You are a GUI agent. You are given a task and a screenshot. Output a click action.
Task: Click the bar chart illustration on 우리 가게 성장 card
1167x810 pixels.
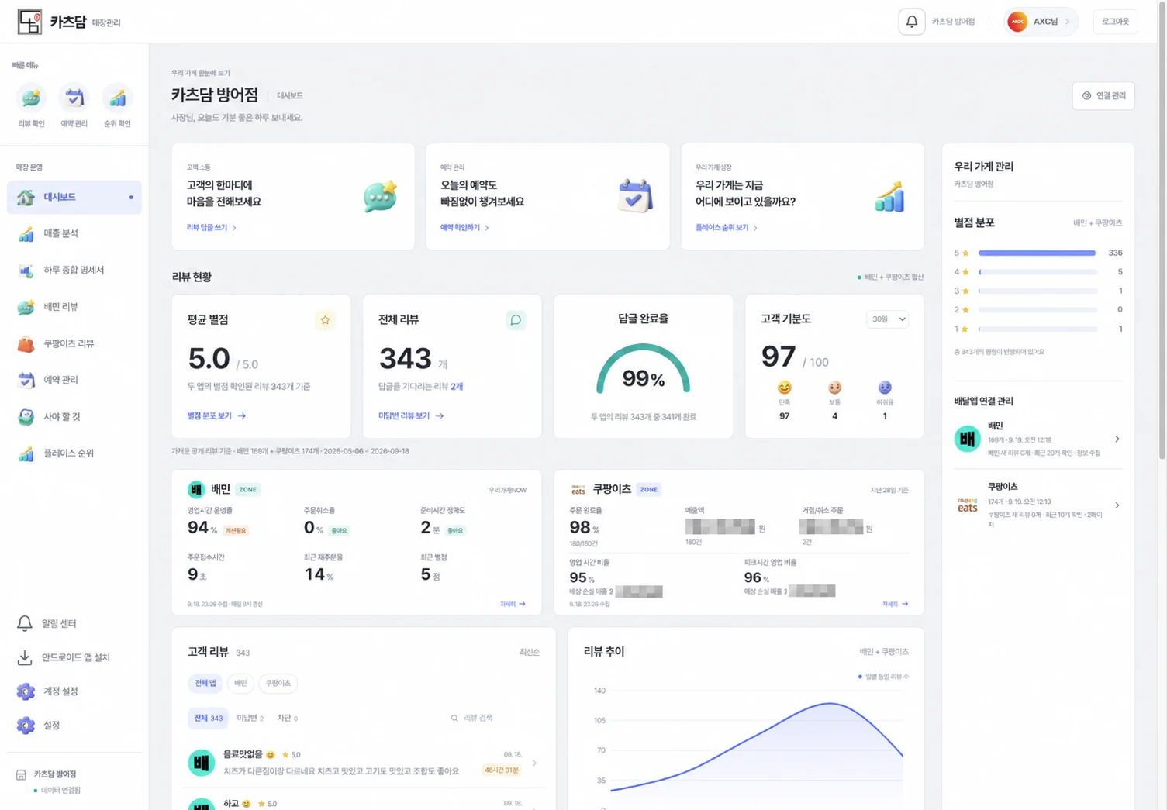pos(889,196)
